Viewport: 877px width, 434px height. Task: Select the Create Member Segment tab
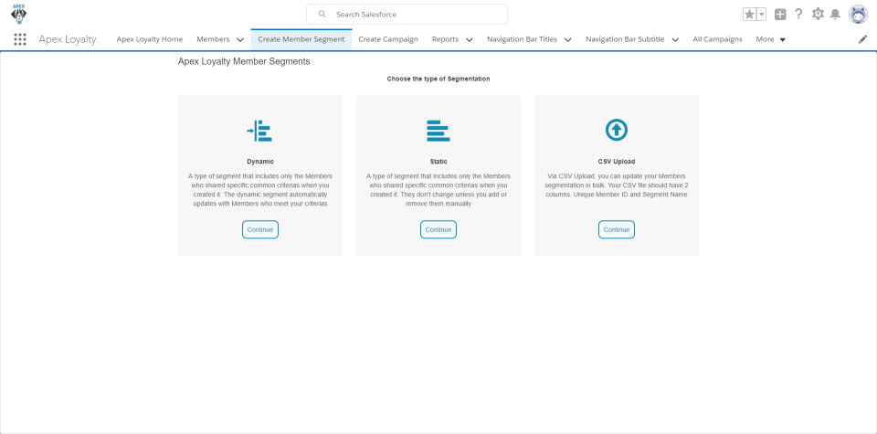coord(301,39)
